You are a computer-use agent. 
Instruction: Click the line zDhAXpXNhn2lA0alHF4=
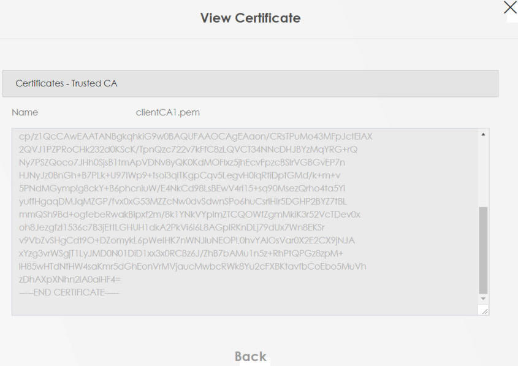70,278
